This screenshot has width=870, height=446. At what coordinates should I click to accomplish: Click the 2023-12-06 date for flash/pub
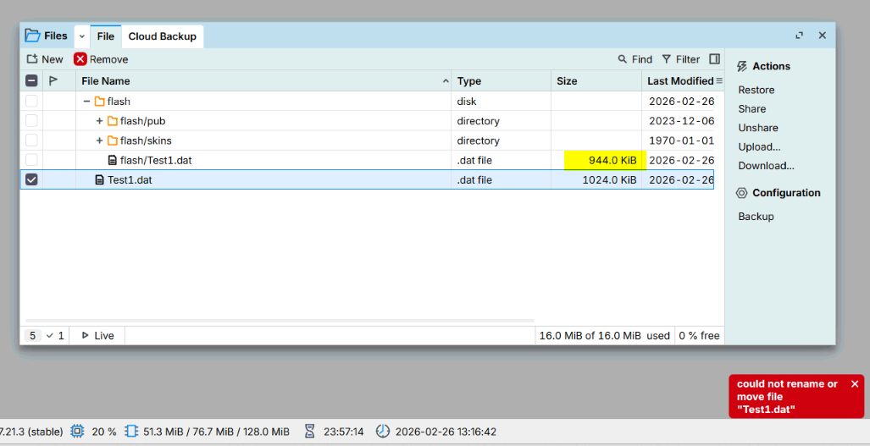681,121
